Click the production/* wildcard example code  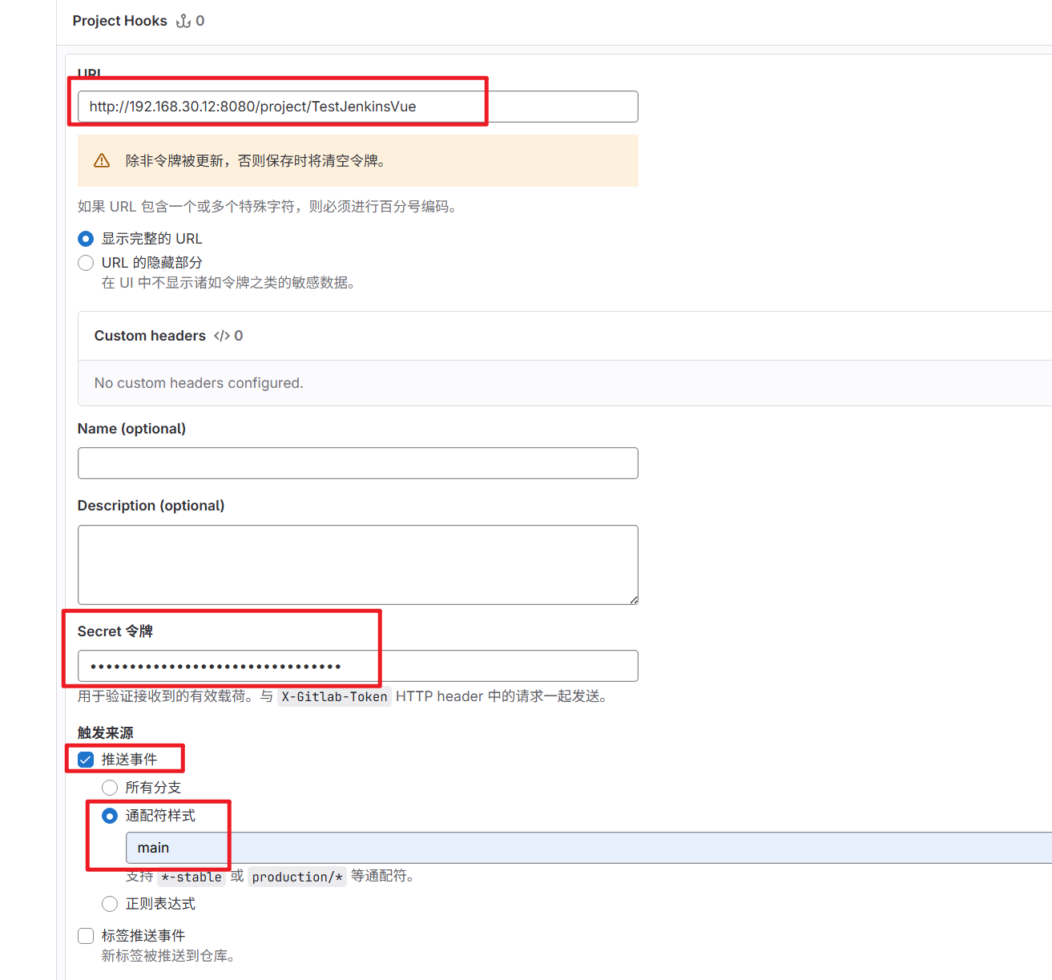pyautogui.click(x=297, y=877)
